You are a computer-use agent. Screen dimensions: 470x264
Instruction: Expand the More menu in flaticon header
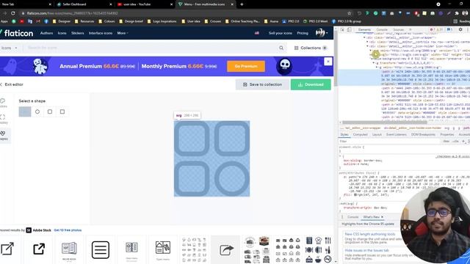(123, 33)
